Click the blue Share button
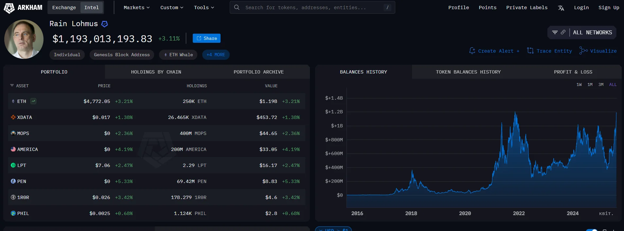 pyautogui.click(x=206, y=38)
